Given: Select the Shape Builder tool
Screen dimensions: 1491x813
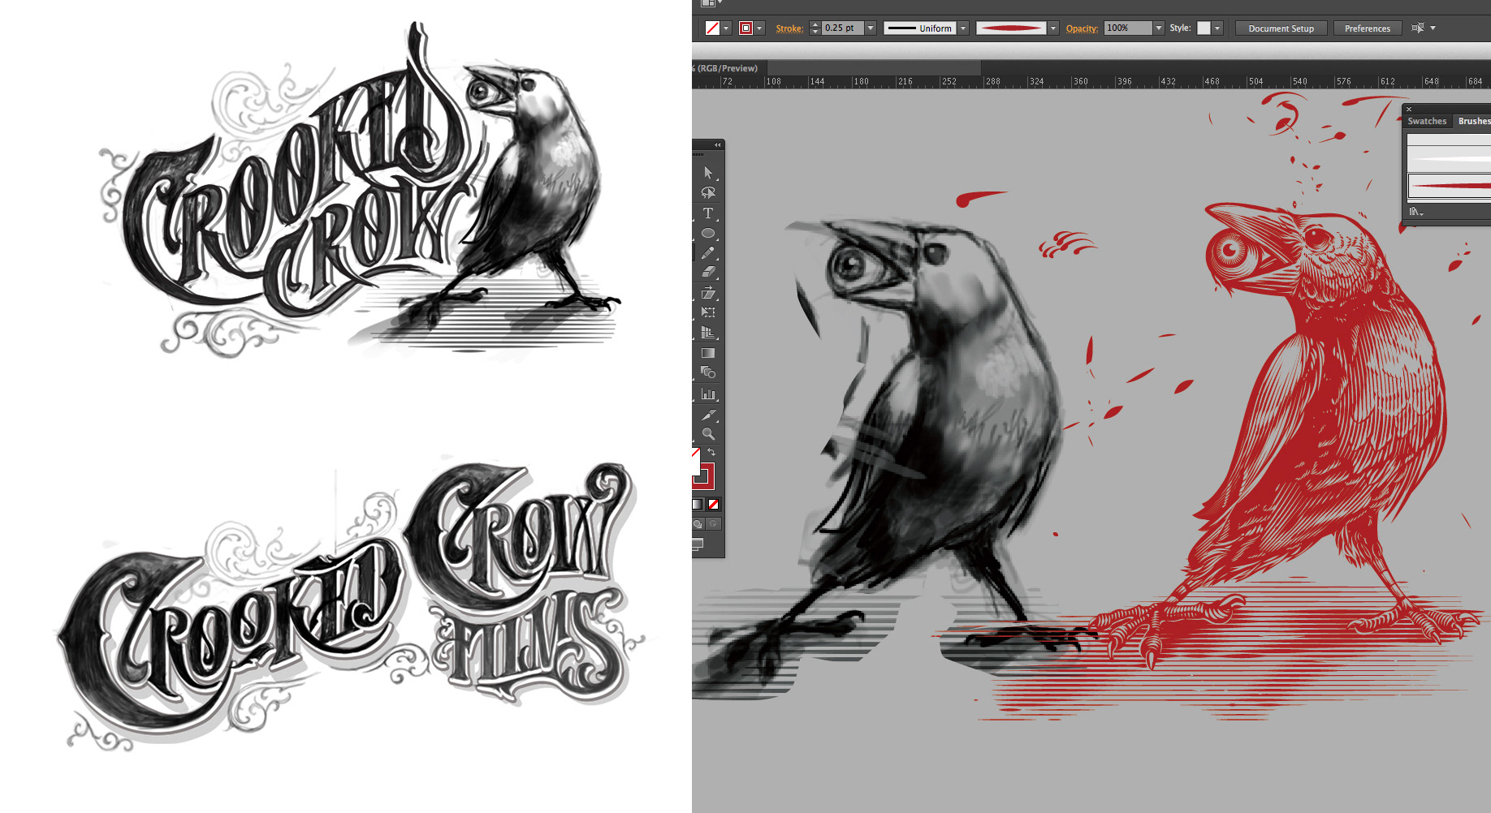Looking at the screenshot, I should click(708, 372).
